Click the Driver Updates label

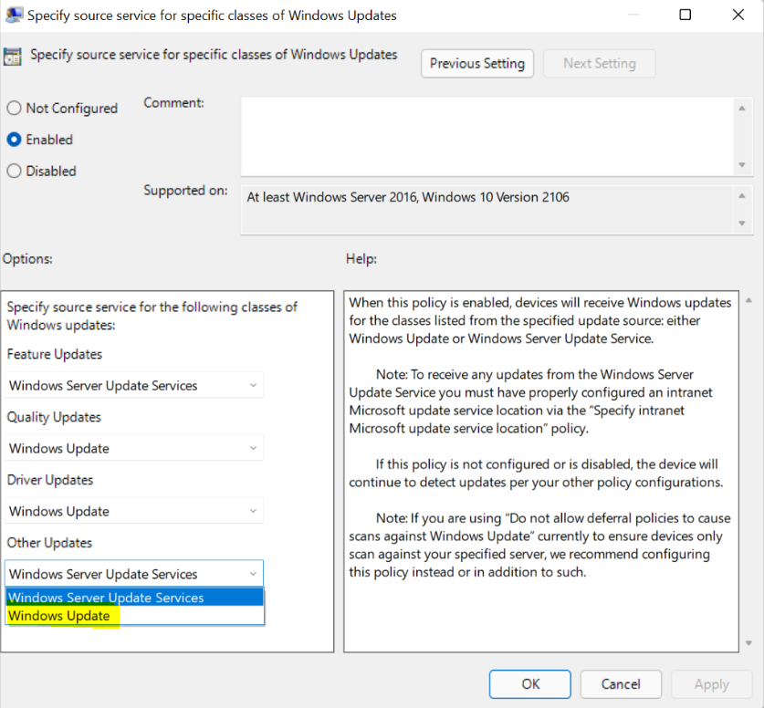[50, 480]
